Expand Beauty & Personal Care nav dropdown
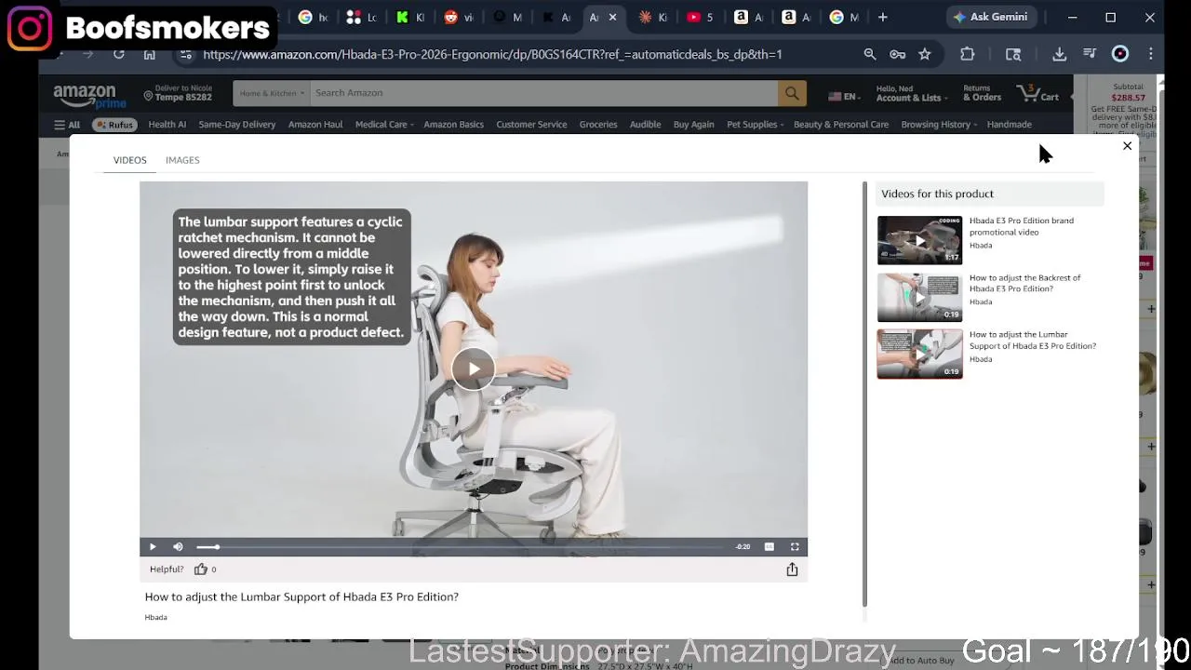Viewport: 1191px width, 670px height. [x=841, y=125]
